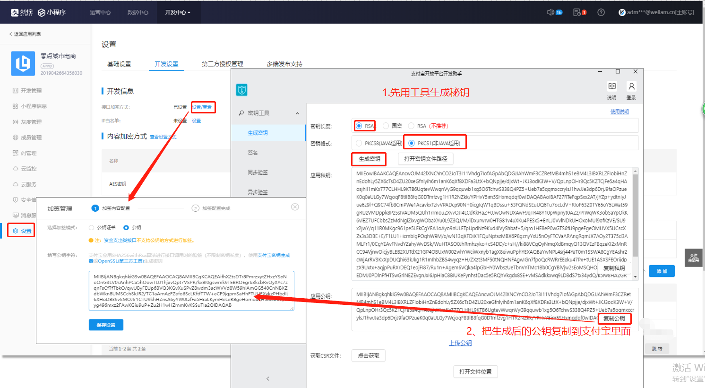Open the help question mark icon
The image size is (705, 388).
pyautogui.click(x=601, y=12)
